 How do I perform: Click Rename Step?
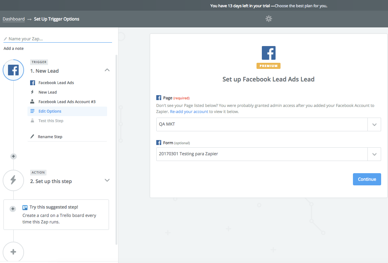pos(50,137)
